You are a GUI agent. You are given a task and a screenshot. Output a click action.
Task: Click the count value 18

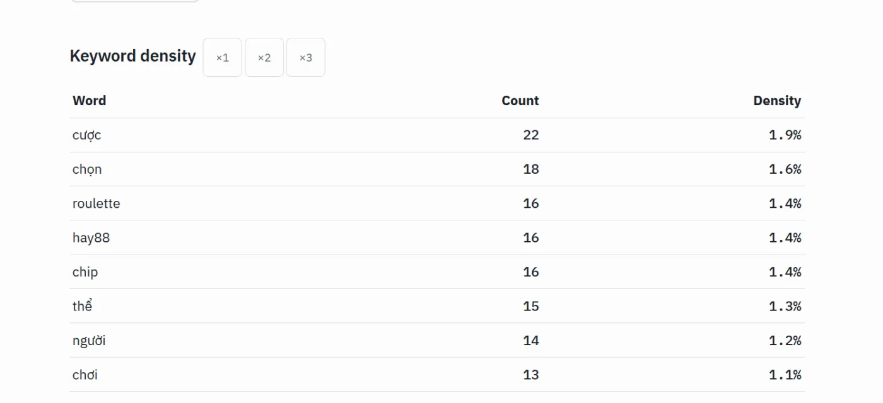click(531, 169)
